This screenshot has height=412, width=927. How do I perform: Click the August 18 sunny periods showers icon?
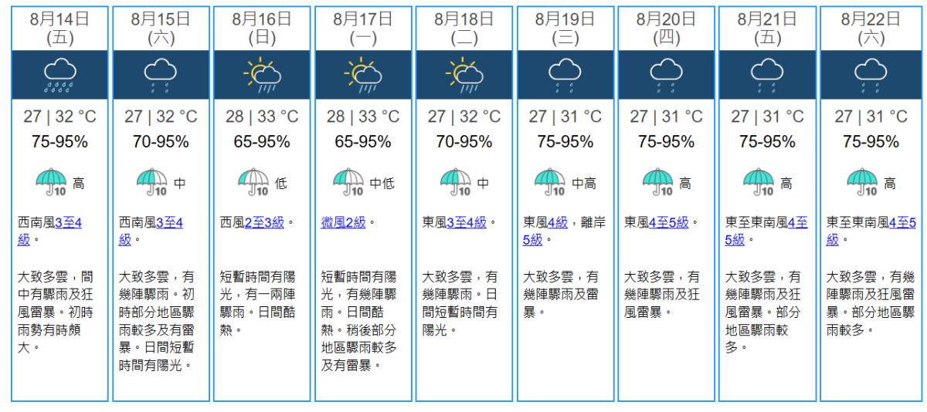pos(463,75)
